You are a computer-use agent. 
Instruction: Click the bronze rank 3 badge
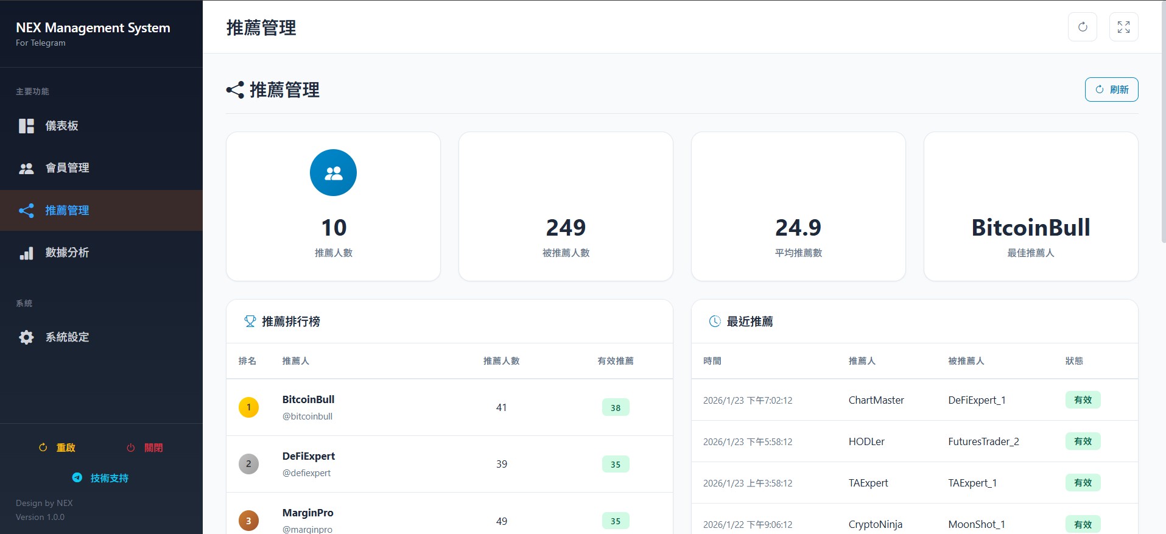(x=248, y=521)
